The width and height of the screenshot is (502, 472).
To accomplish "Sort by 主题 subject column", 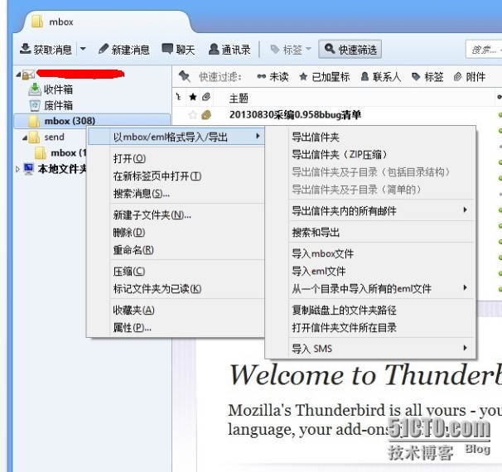I will point(239,99).
